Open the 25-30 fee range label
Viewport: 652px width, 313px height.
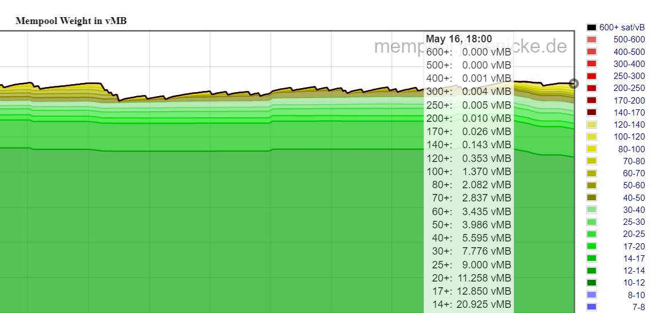634,222
